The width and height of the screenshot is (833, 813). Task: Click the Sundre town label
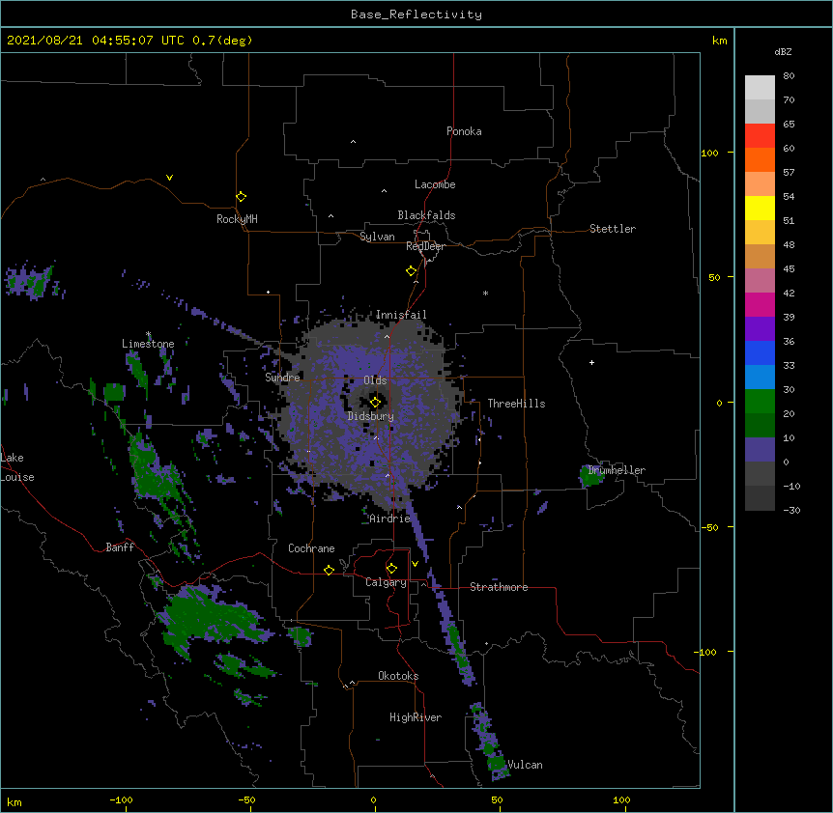point(282,378)
